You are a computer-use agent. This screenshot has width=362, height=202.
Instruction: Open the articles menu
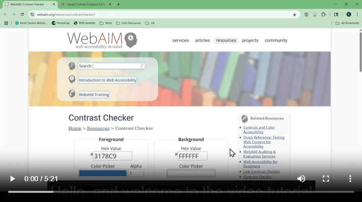coord(203,41)
